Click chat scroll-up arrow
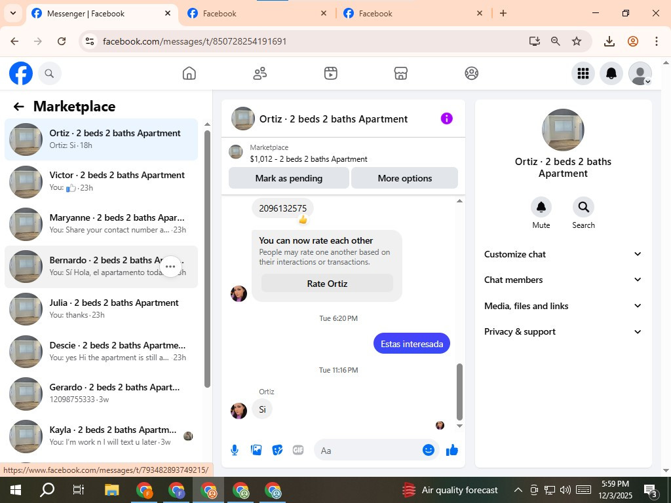Image resolution: width=671 pixels, height=503 pixels. (459, 201)
